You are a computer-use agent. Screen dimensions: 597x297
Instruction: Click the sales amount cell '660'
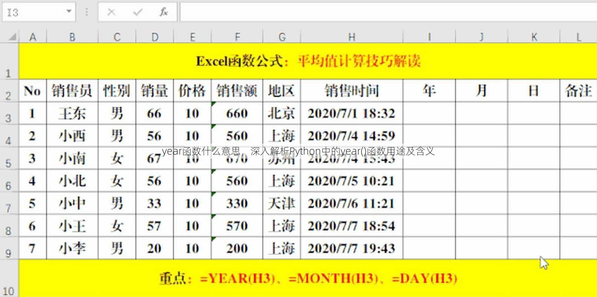(x=237, y=113)
